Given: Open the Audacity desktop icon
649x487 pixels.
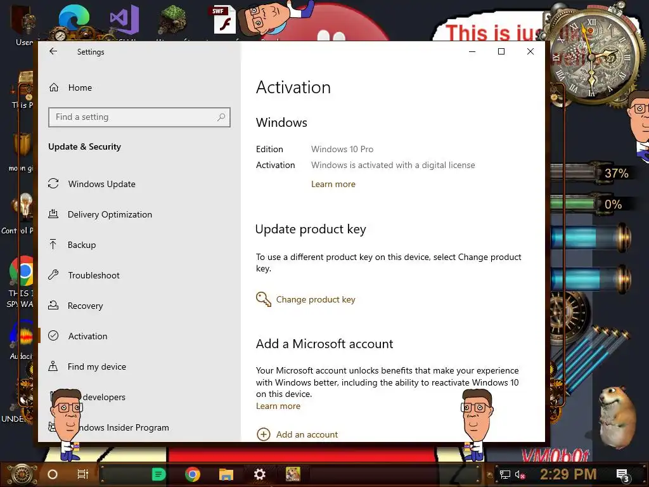Looking at the screenshot, I should (22, 335).
